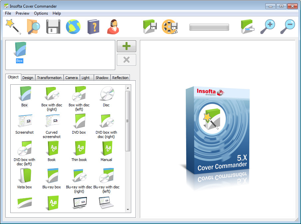301x224 pixels.
Task: Click the toolbar progress bar
Action: pyautogui.click(x=209, y=27)
